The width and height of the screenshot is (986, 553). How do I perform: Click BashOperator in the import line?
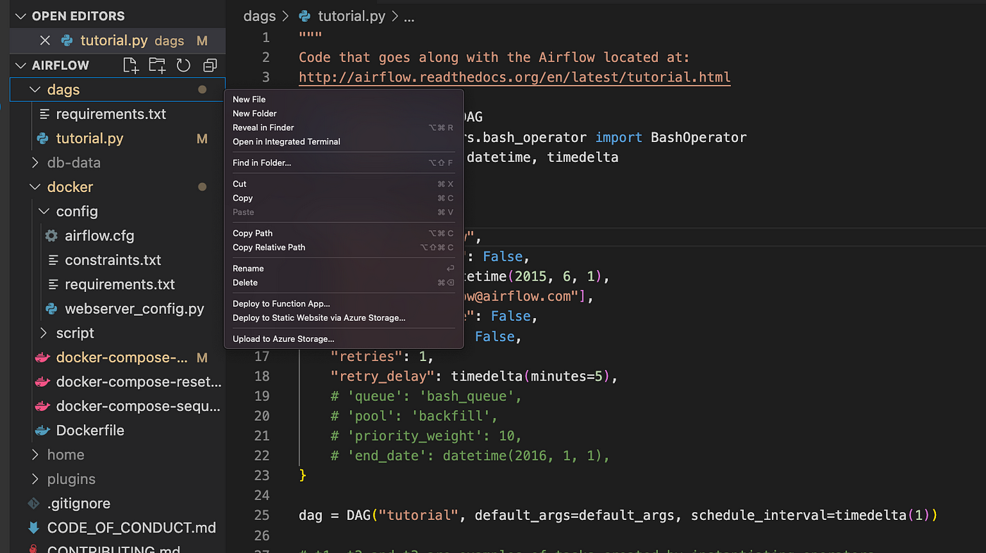[x=699, y=137]
